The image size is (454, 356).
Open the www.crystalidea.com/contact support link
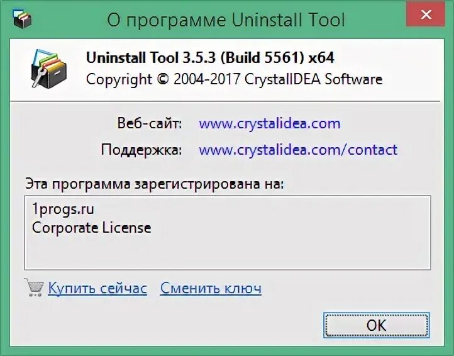297,150
